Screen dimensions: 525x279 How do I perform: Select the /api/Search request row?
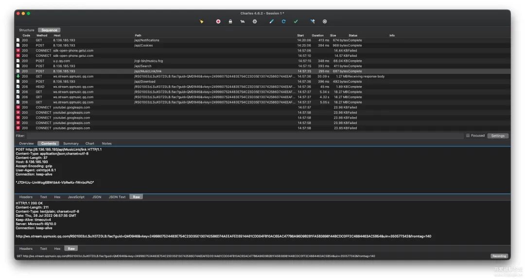tap(262, 66)
